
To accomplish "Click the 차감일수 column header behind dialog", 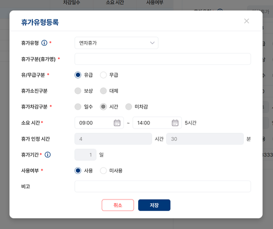I will click(72, 2).
